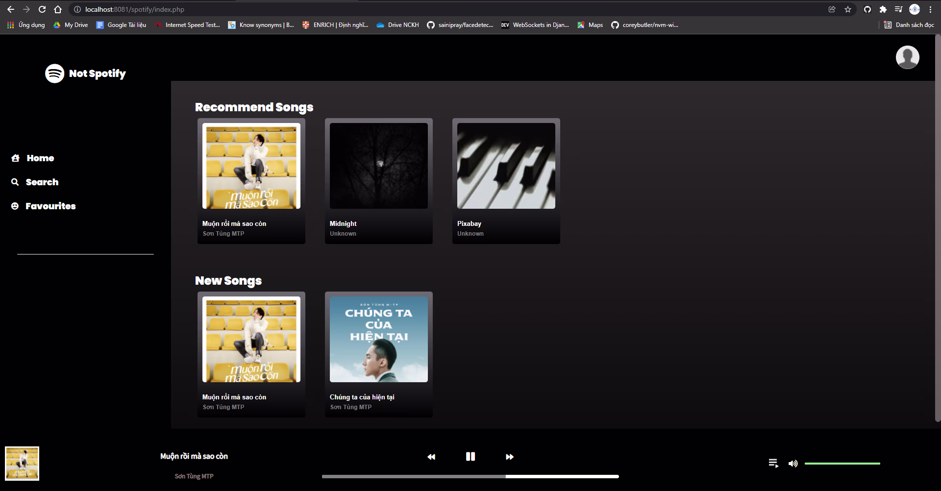Click the now-playing album art thumbnail
Viewport: 941px width, 491px height.
(x=22, y=463)
